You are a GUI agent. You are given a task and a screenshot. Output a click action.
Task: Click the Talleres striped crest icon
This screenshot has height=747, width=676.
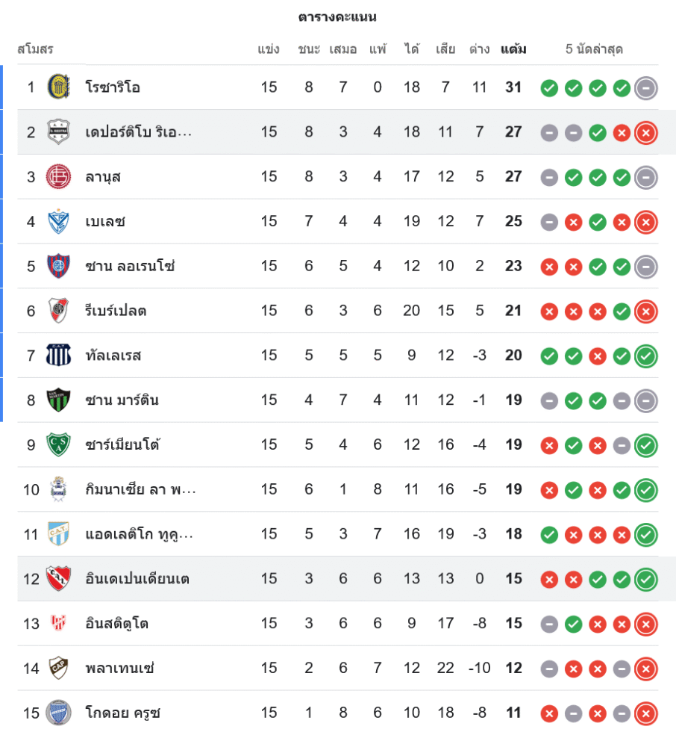click(58, 356)
